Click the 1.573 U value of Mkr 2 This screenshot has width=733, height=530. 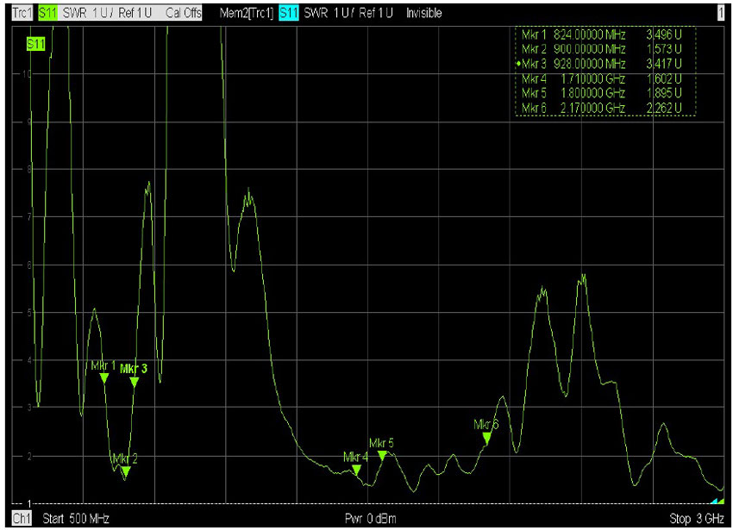[664, 49]
